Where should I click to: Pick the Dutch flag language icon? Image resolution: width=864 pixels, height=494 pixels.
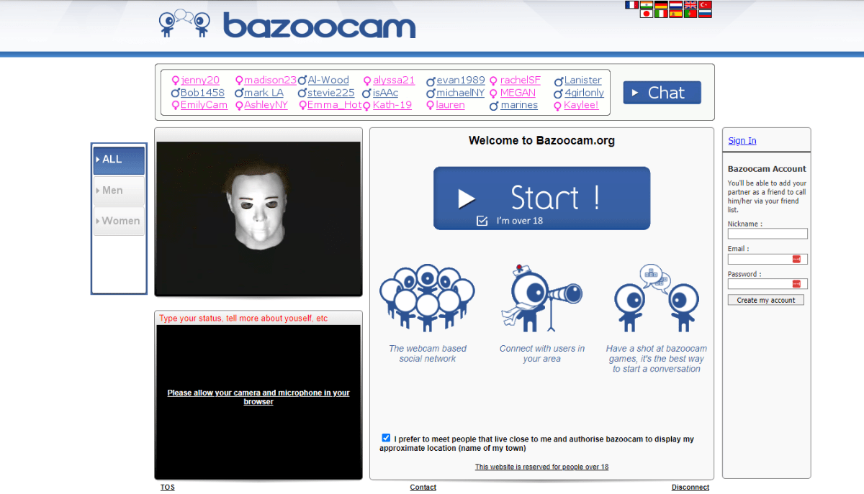coord(675,5)
